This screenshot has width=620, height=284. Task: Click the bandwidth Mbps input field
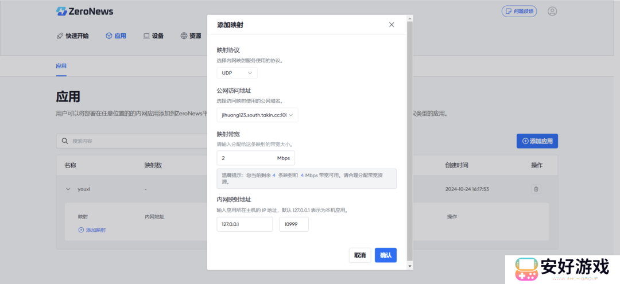point(246,158)
